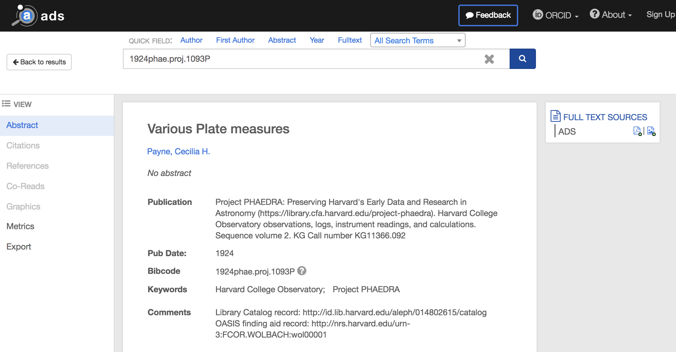Open the All Search Terms dropdown
The height and width of the screenshot is (352, 676).
(418, 40)
